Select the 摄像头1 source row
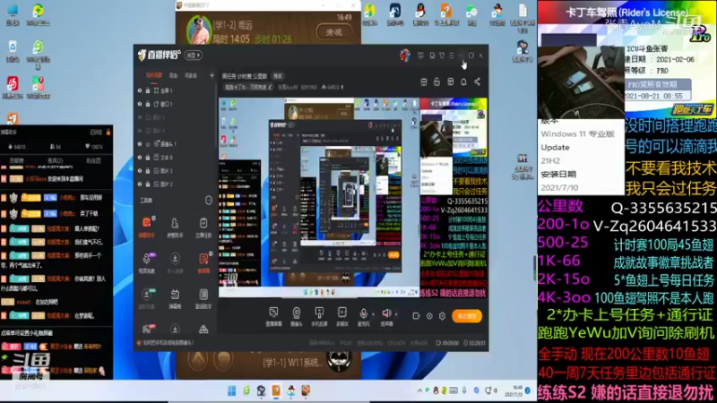Screen dimensions: 717x403 [x=176, y=144]
